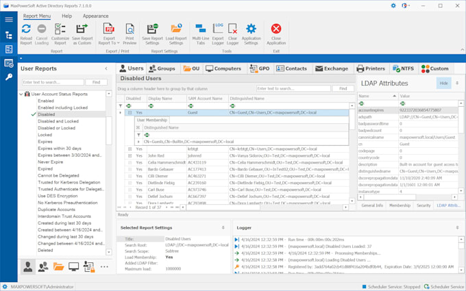This screenshot has height=291, width=466.
Task: Open the scheduler icon in left sidebar
Action: coord(9,63)
